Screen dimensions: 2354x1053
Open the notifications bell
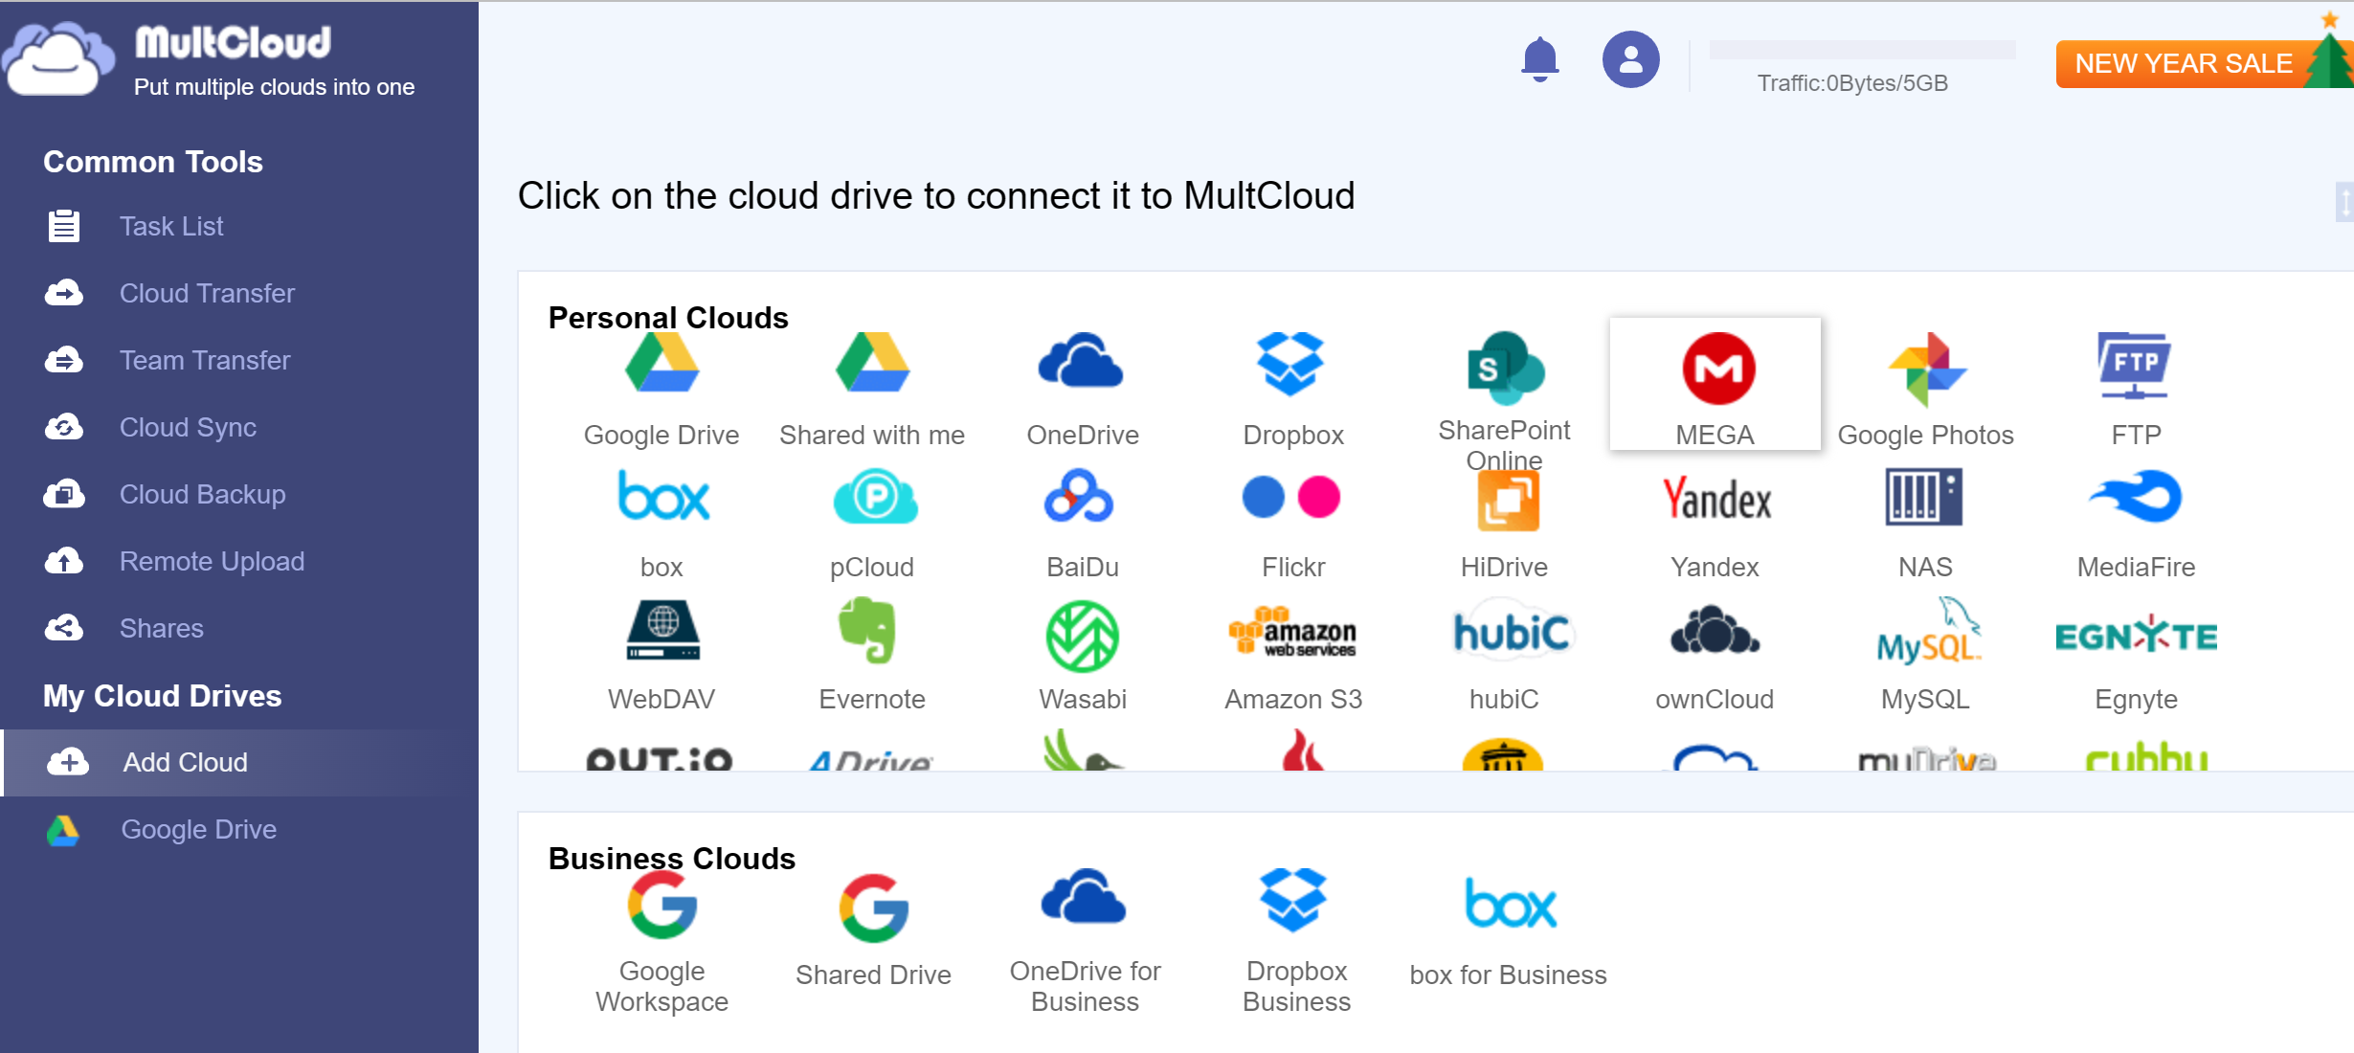(1539, 59)
